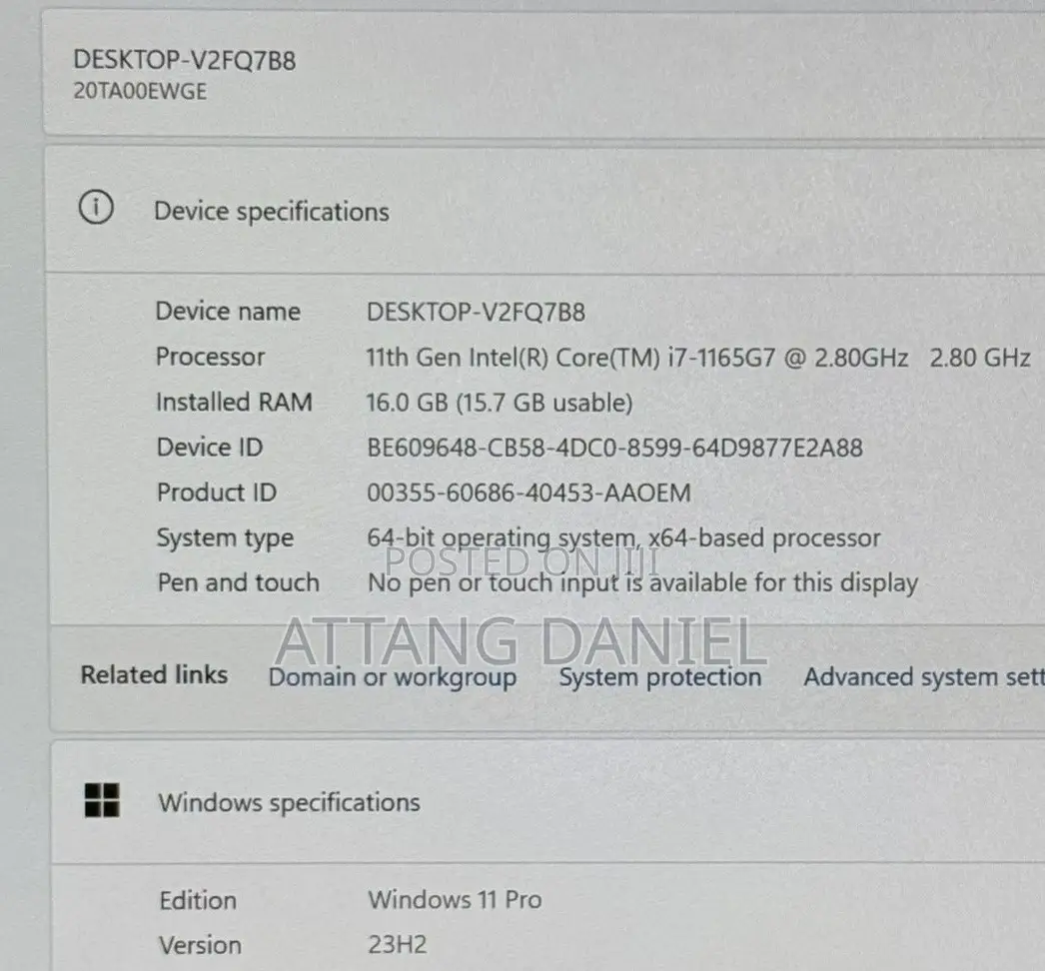Collapse the Windows specifications header
The width and height of the screenshot is (1045, 971).
[x=547, y=802]
